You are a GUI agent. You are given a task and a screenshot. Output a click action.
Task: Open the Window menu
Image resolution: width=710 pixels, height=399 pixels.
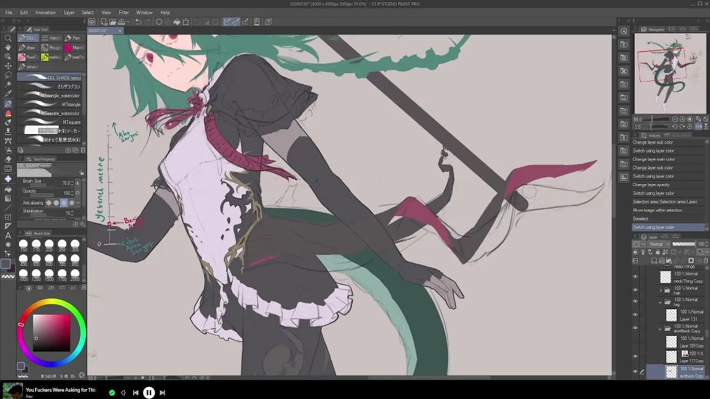(x=144, y=12)
